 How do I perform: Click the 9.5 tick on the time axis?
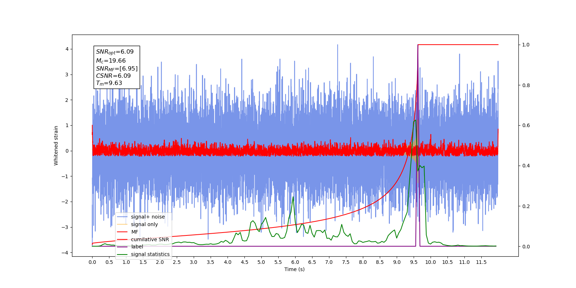point(414,262)
